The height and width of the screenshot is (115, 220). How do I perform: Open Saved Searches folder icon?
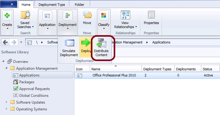25,15
